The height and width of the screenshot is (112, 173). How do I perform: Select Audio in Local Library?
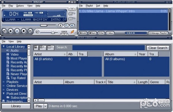coord(14,51)
